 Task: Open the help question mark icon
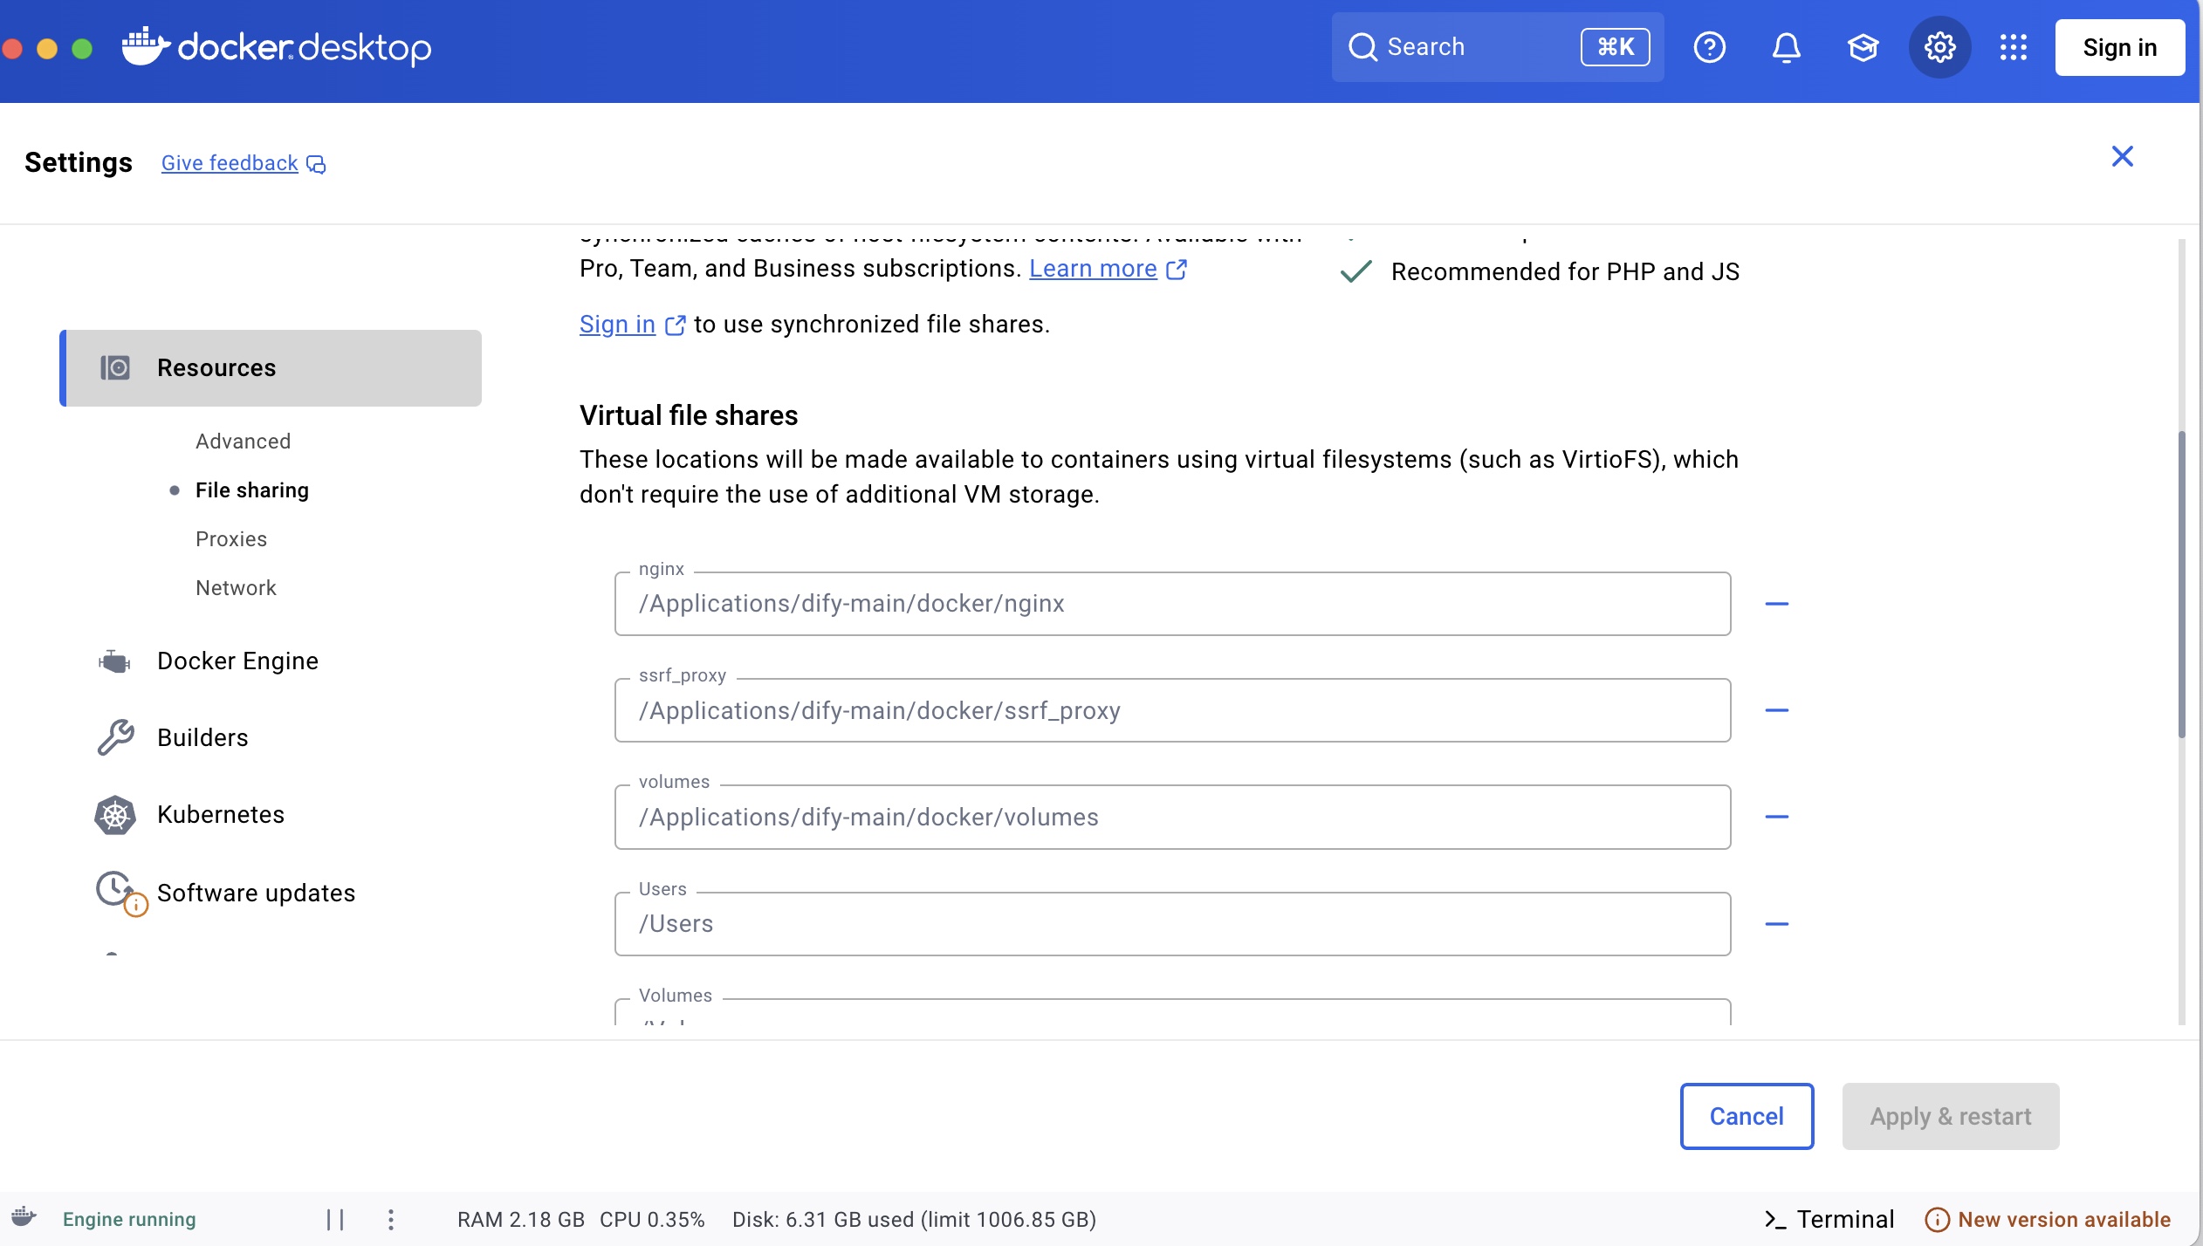1709,47
